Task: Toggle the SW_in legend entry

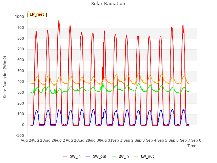Action: tap(72, 157)
